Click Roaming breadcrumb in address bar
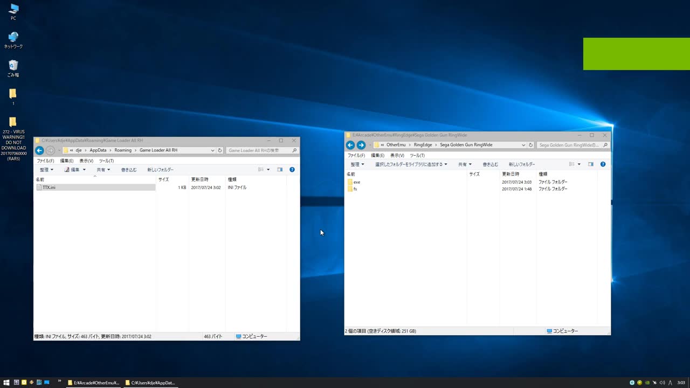Viewport: 690px width, 388px height. click(123, 150)
